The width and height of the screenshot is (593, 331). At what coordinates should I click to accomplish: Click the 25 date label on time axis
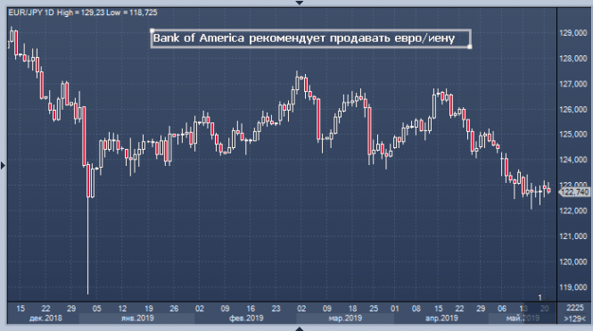tap(374, 309)
